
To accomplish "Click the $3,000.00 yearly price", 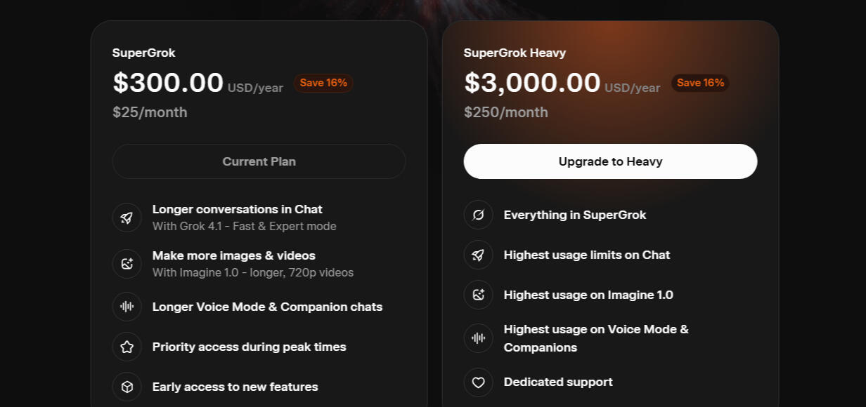I will coord(532,83).
